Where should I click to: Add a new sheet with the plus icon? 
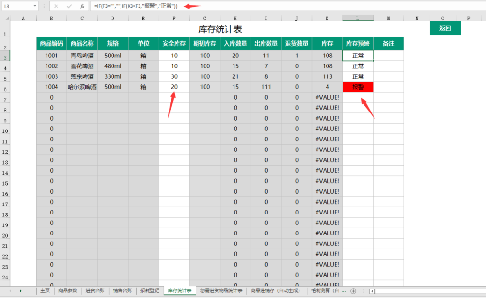point(353,290)
